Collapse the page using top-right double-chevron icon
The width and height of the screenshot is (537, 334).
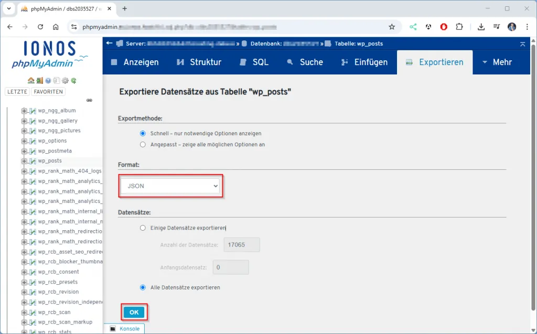522,44
